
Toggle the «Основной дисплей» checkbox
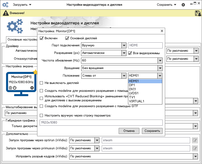coord(67,38)
